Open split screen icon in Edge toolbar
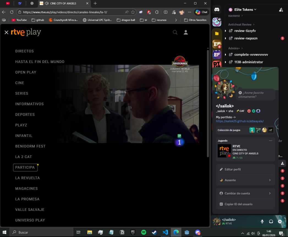Image resolution: width=288 pixels, height=237 pixels. (166, 12)
